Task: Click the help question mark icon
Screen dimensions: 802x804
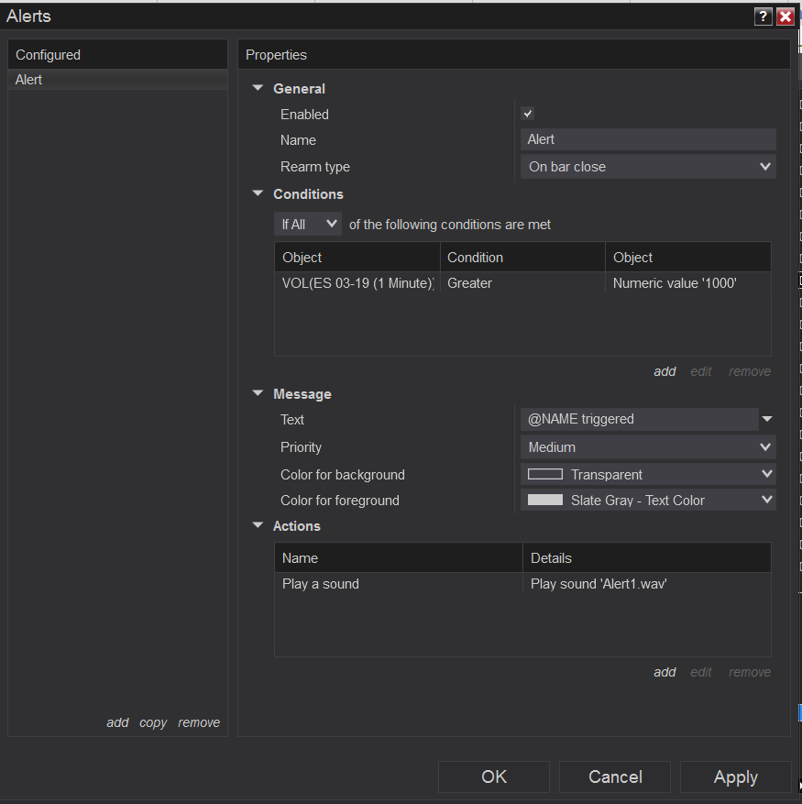Action: click(x=763, y=17)
